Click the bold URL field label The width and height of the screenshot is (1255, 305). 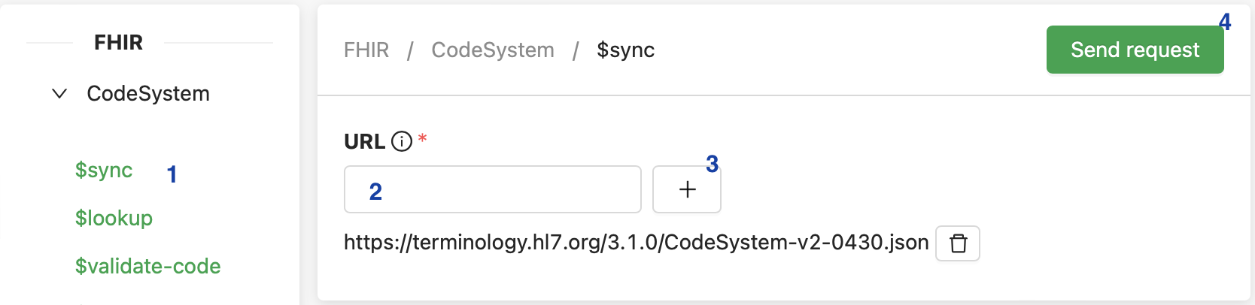pos(364,141)
